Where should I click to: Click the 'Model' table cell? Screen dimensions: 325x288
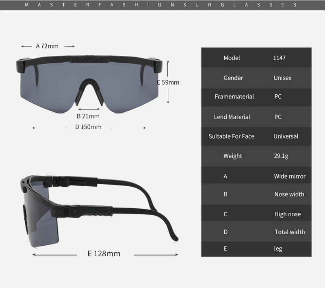[232, 58]
